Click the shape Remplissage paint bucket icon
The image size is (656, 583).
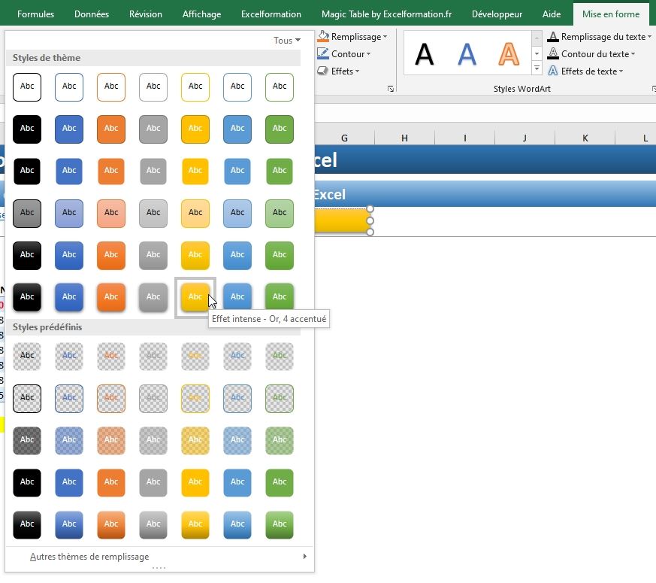pos(323,37)
